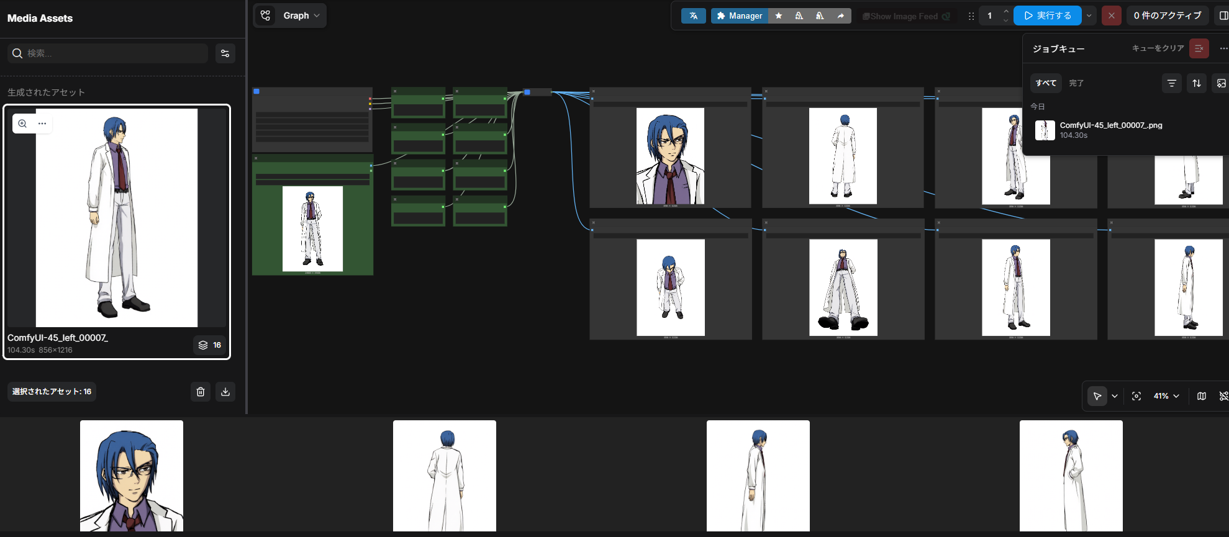Click the red cancel execution button

tap(1111, 16)
